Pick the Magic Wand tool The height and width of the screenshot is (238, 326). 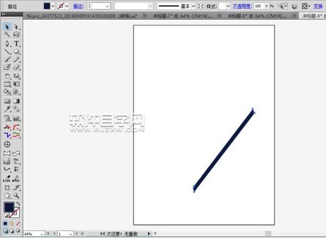tap(7, 34)
